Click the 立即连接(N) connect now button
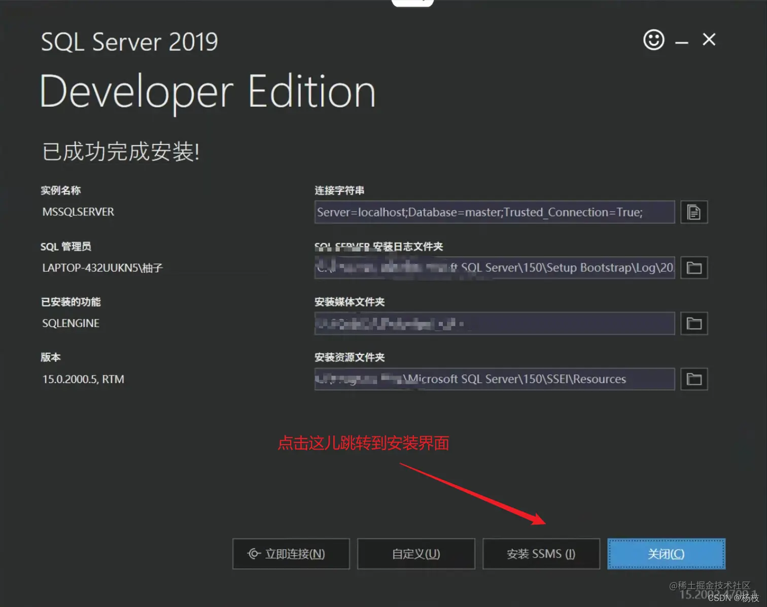Image resolution: width=767 pixels, height=607 pixels. [x=291, y=554]
